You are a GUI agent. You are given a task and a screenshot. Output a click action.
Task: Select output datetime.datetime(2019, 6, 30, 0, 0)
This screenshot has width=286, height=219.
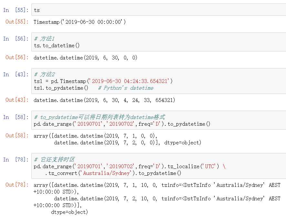tap(85, 58)
